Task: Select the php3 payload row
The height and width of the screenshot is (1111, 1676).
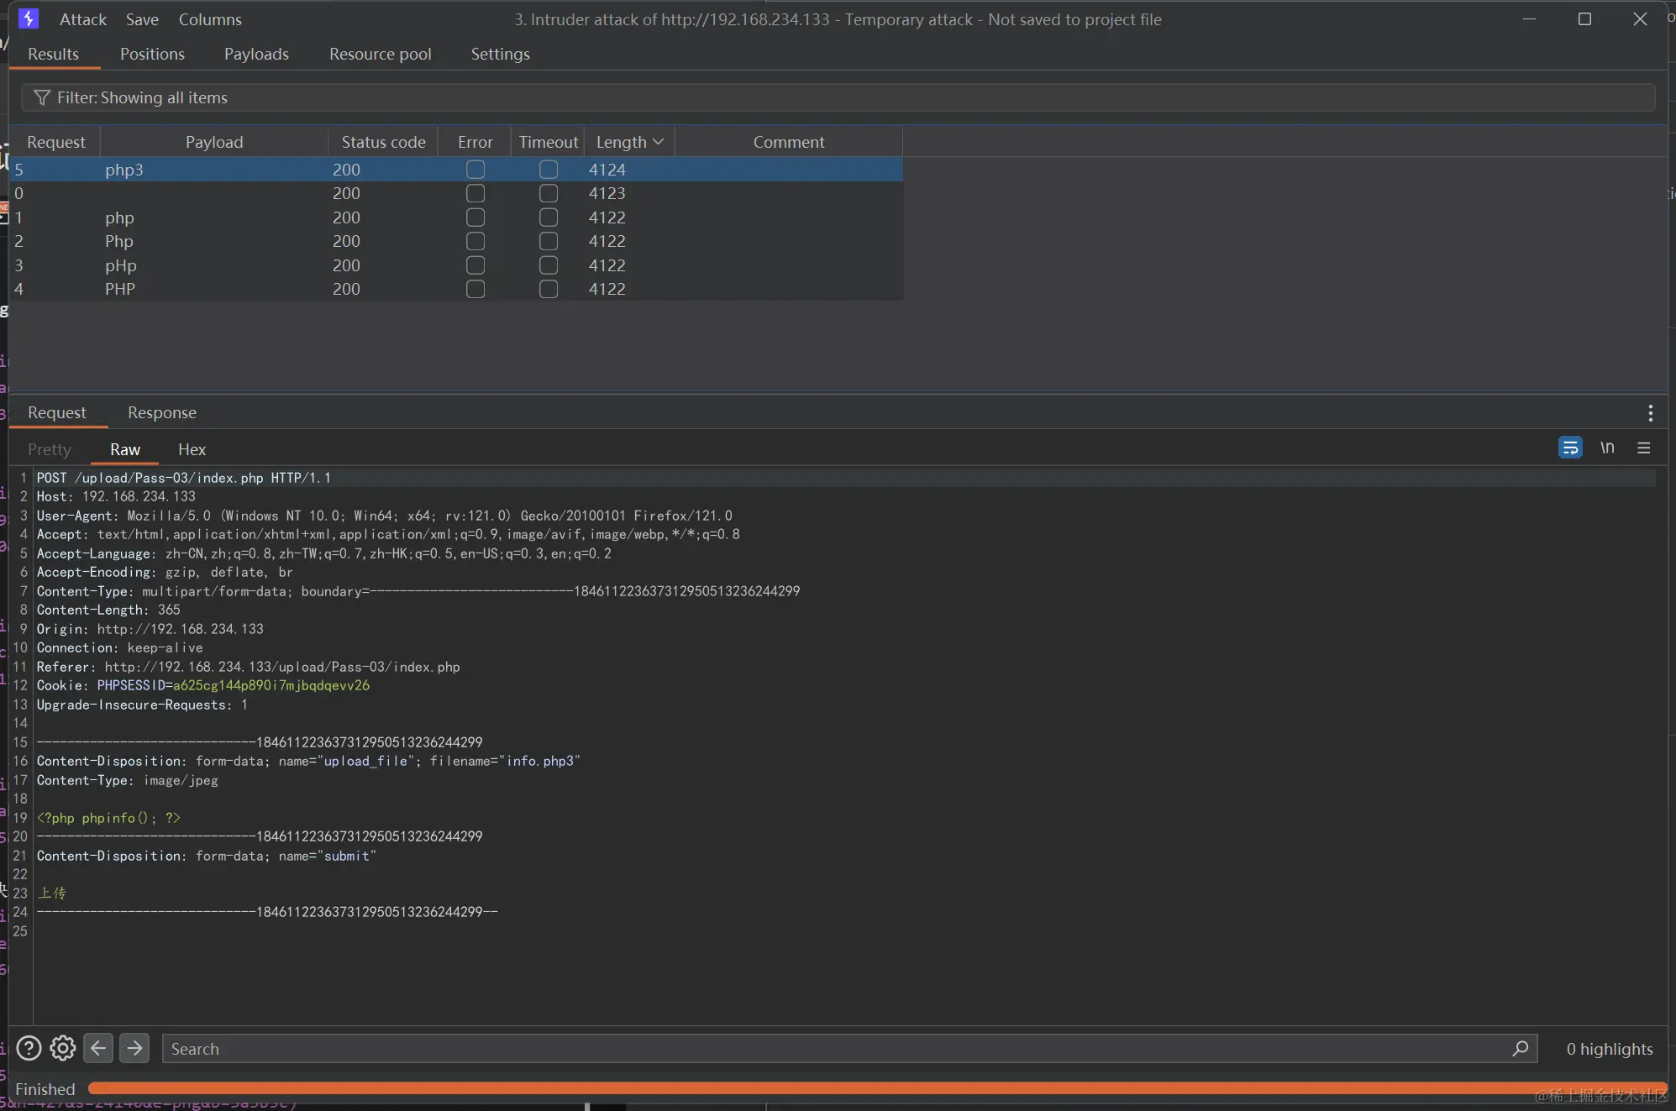Action: pos(456,170)
